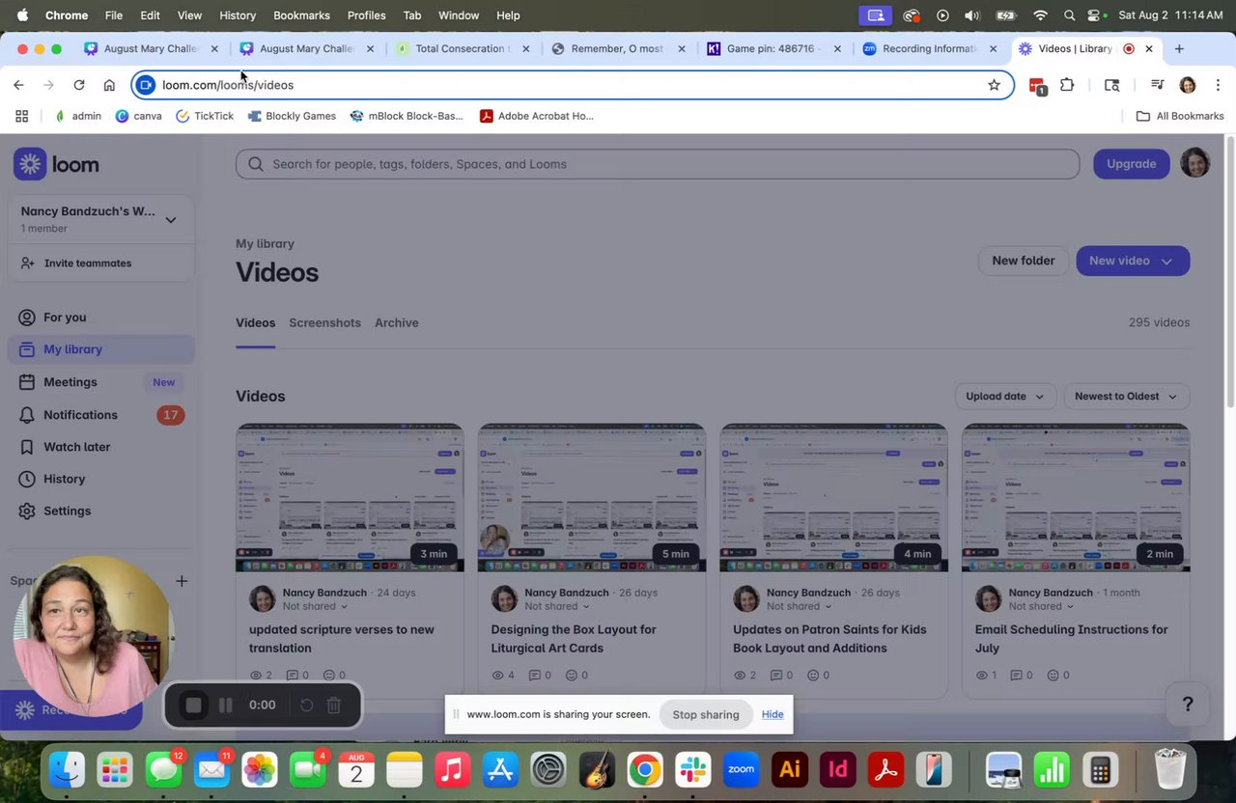Open the New video dropdown
The image size is (1236, 803).
tap(1133, 261)
